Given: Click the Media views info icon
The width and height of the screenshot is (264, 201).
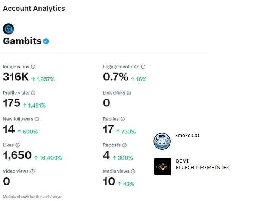Looking at the screenshot, I should tap(133, 171).
